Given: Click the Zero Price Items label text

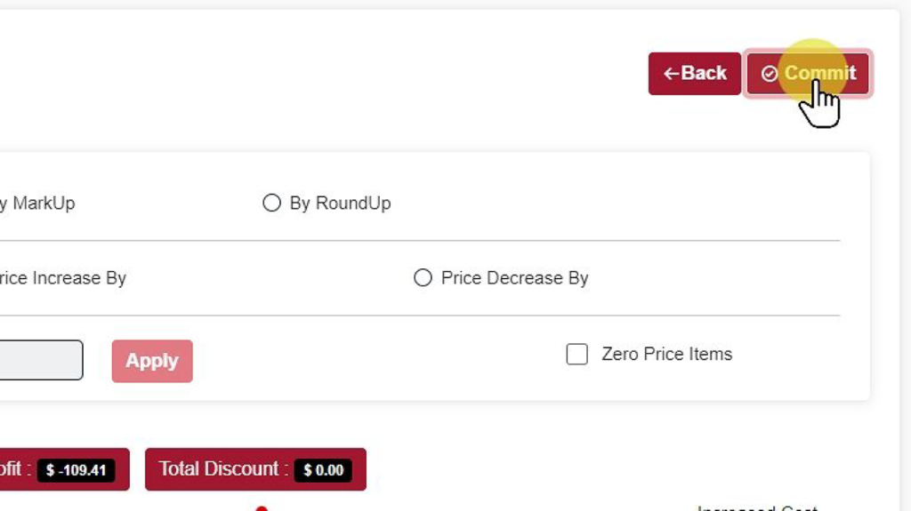Looking at the screenshot, I should (667, 355).
